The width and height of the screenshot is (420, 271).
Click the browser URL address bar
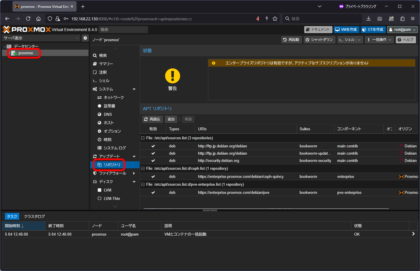pos(162,19)
